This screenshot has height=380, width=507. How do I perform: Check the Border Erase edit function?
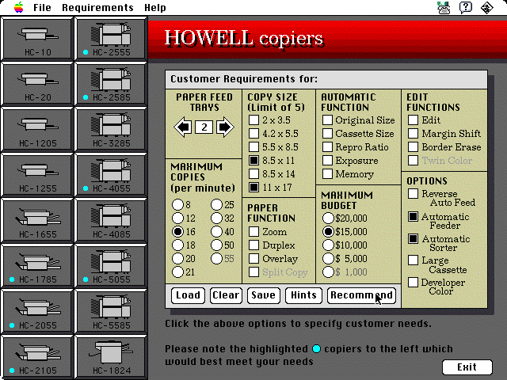pyautogui.click(x=413, y=147)
